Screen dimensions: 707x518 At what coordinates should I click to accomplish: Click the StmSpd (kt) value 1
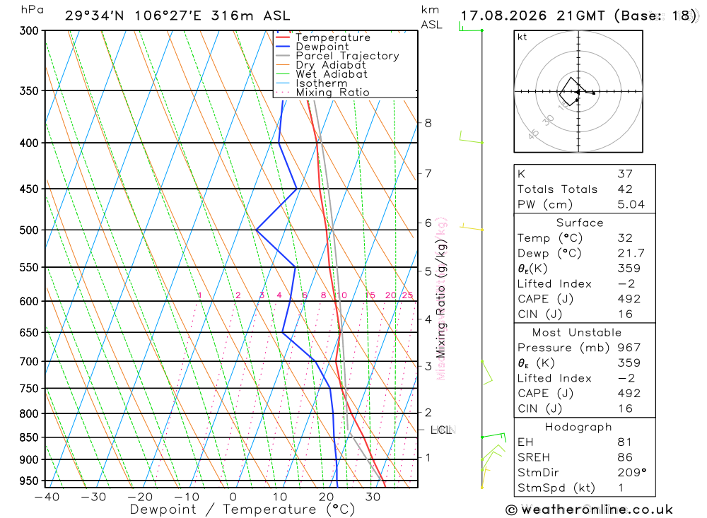(621, 488)
